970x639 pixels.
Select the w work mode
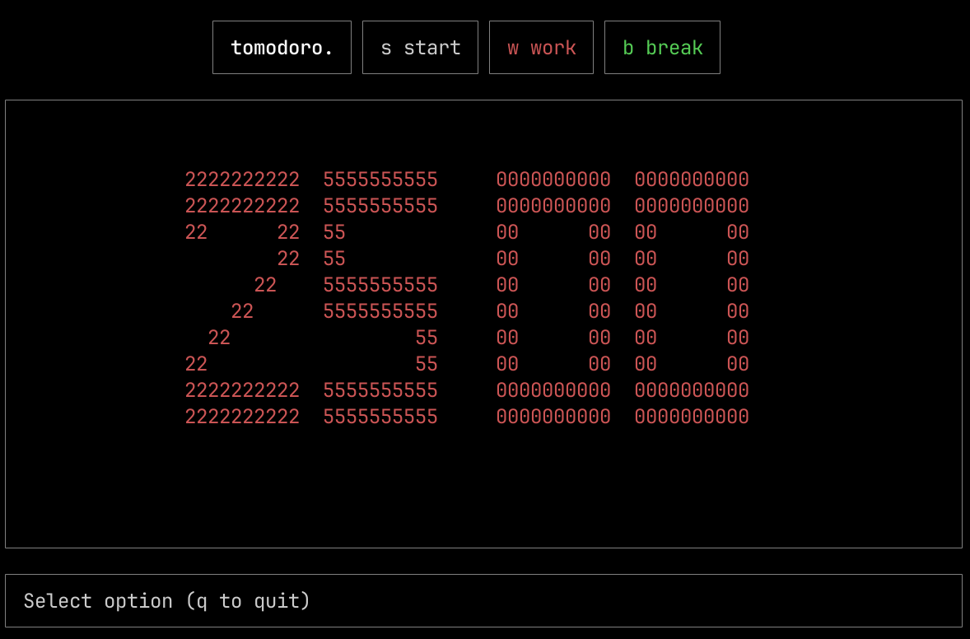pyautogui.click(x=541, y=48)
